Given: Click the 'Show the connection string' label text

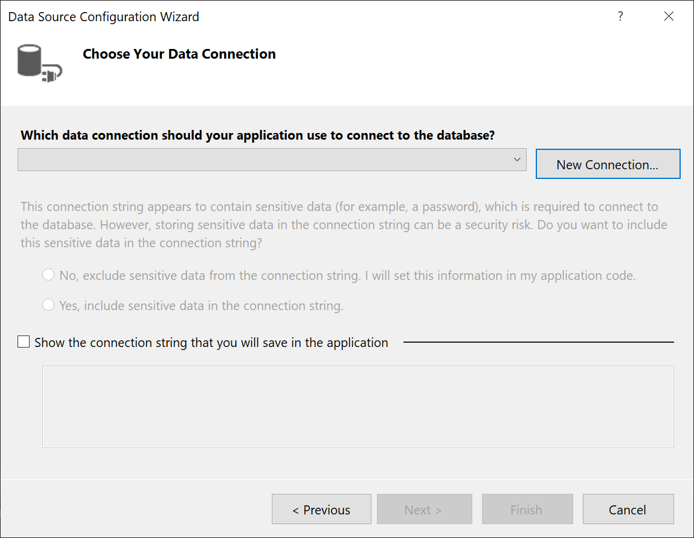Looking at the screenshot, I should coord(211,343).
